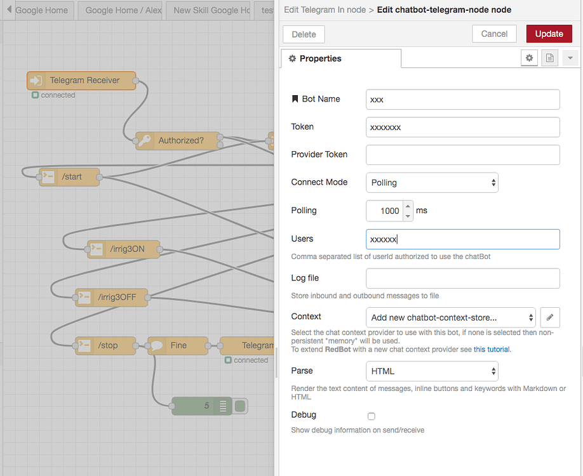Open node settings gear icon tab
This screenshot has height=476, width=583.
click(x=529, y=58)
